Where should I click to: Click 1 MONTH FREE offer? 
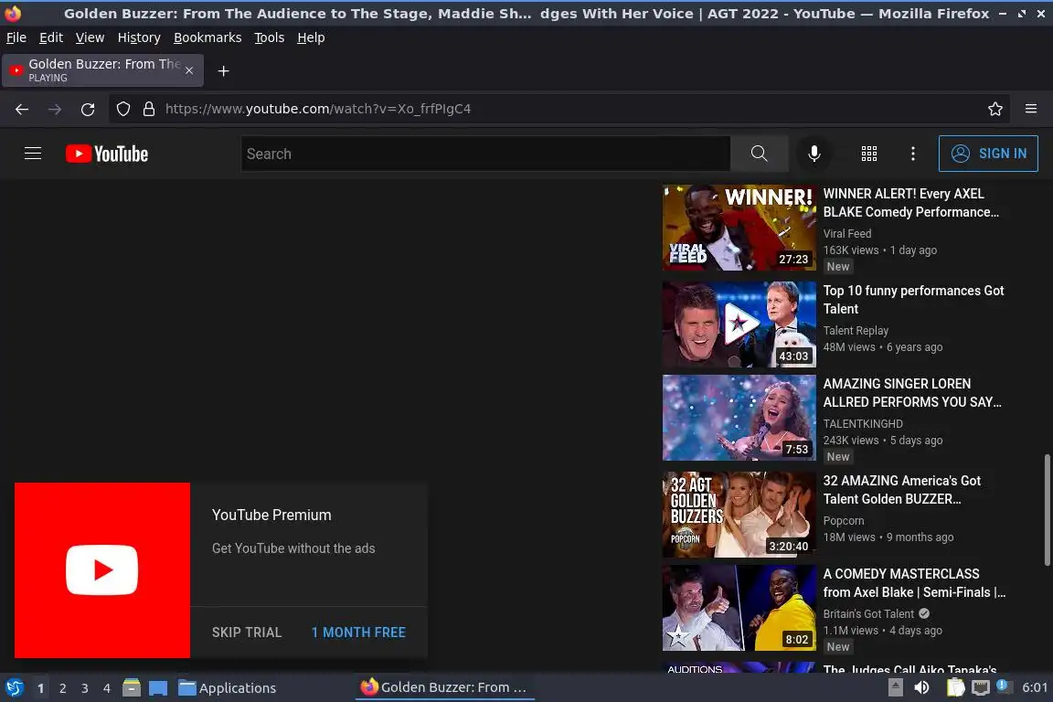coord(358,633)
